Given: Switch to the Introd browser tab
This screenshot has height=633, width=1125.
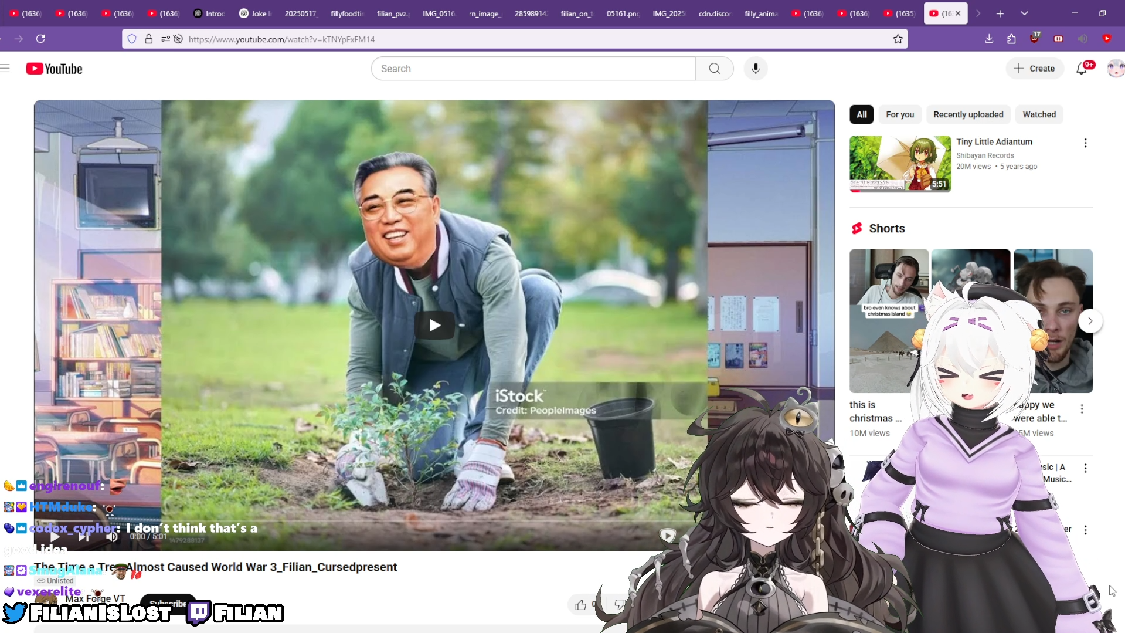Looking at the screenshot, I should coord(210,13).
